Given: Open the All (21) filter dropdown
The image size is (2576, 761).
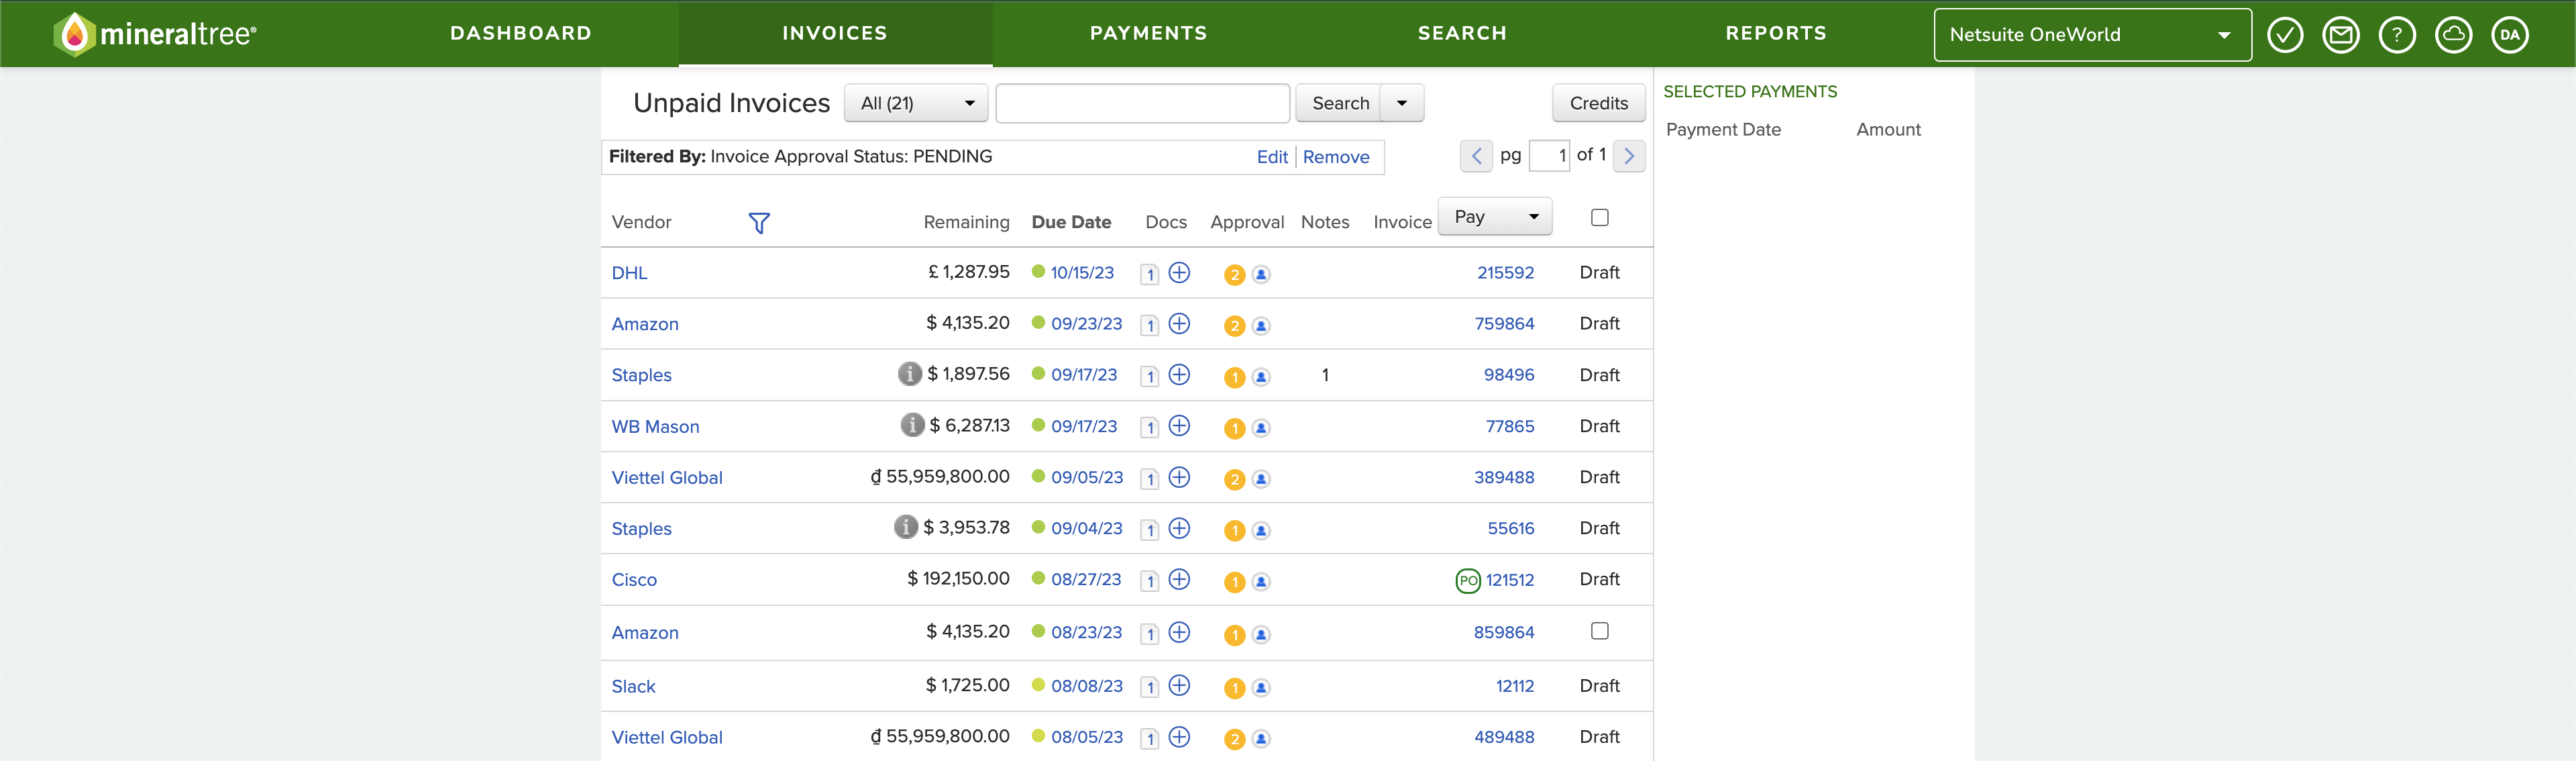Looking at the screenshot, I should (916, 103).
